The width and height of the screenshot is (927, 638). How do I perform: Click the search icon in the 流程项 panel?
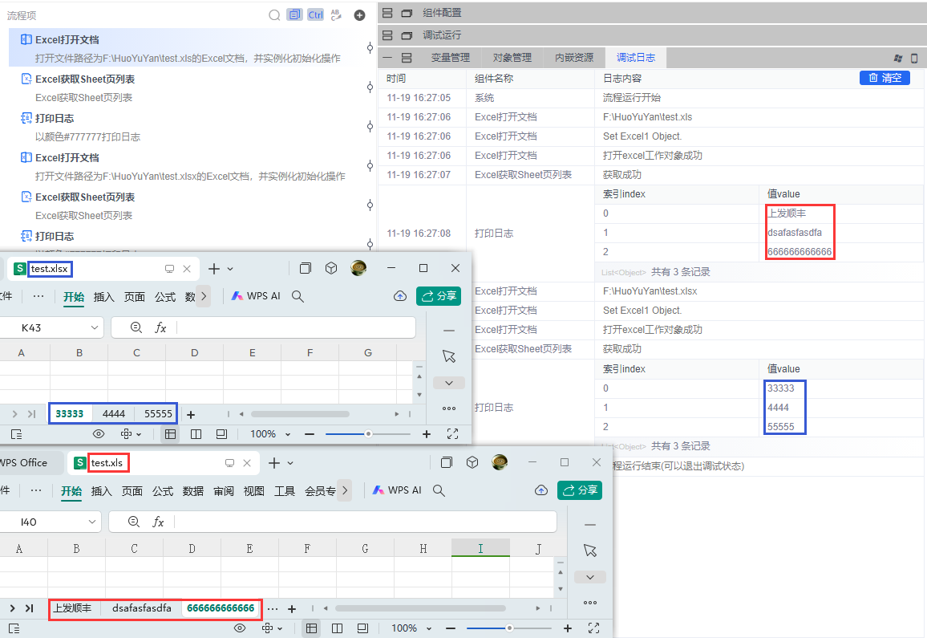point(274,14)
